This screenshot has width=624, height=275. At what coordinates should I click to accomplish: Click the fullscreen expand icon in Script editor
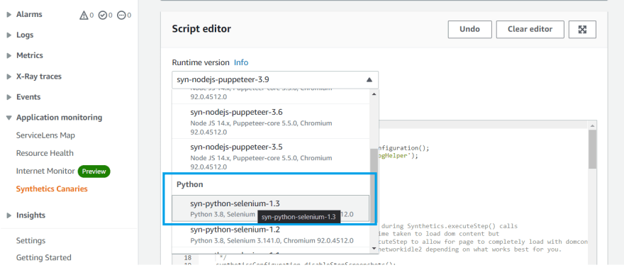582,30
